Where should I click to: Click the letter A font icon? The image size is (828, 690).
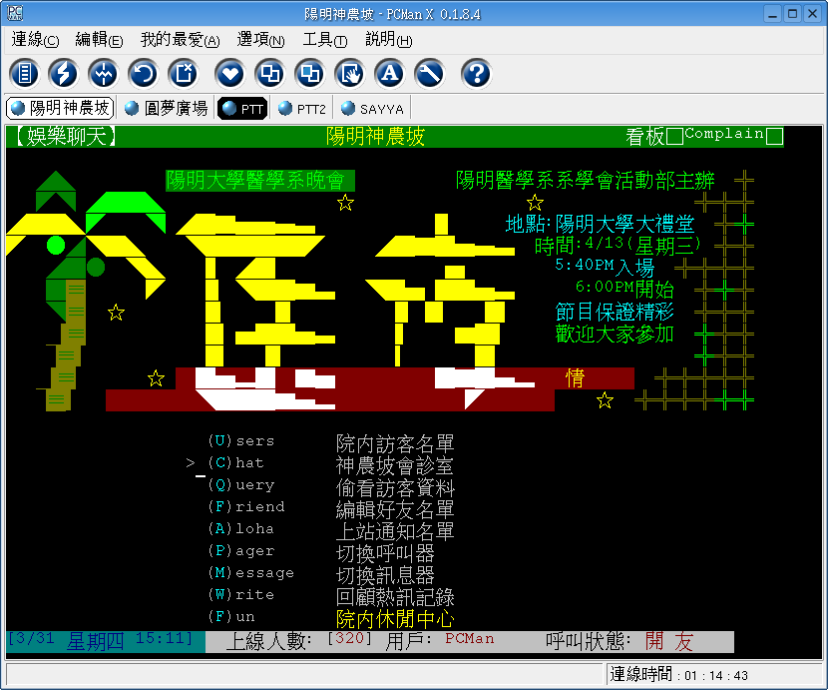[390, 74]
